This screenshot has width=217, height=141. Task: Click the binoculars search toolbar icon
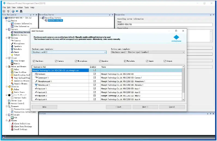[x=21, y=11]
